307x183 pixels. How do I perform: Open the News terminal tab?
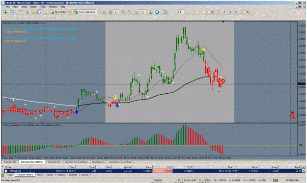pos(40,175)
